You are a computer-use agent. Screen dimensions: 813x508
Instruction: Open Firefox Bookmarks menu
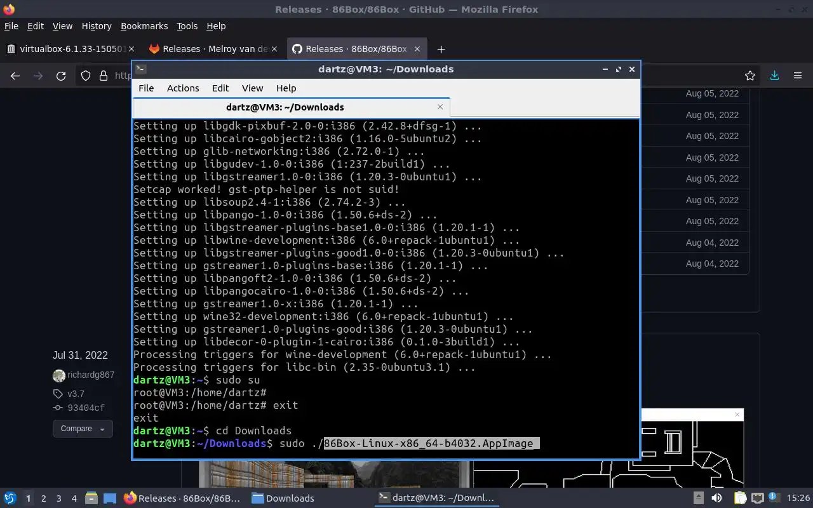coord(144,26)
